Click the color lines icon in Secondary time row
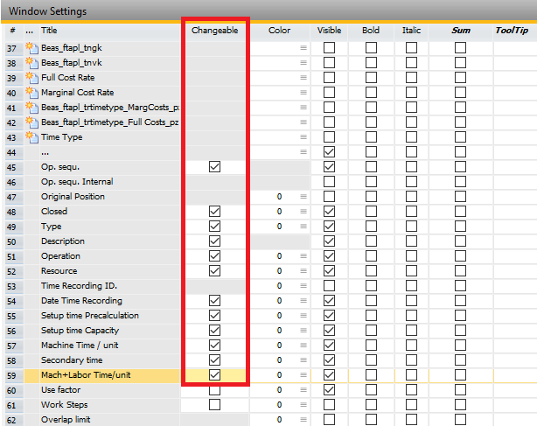Screen dimensions: 537x426 pos(303,360)
